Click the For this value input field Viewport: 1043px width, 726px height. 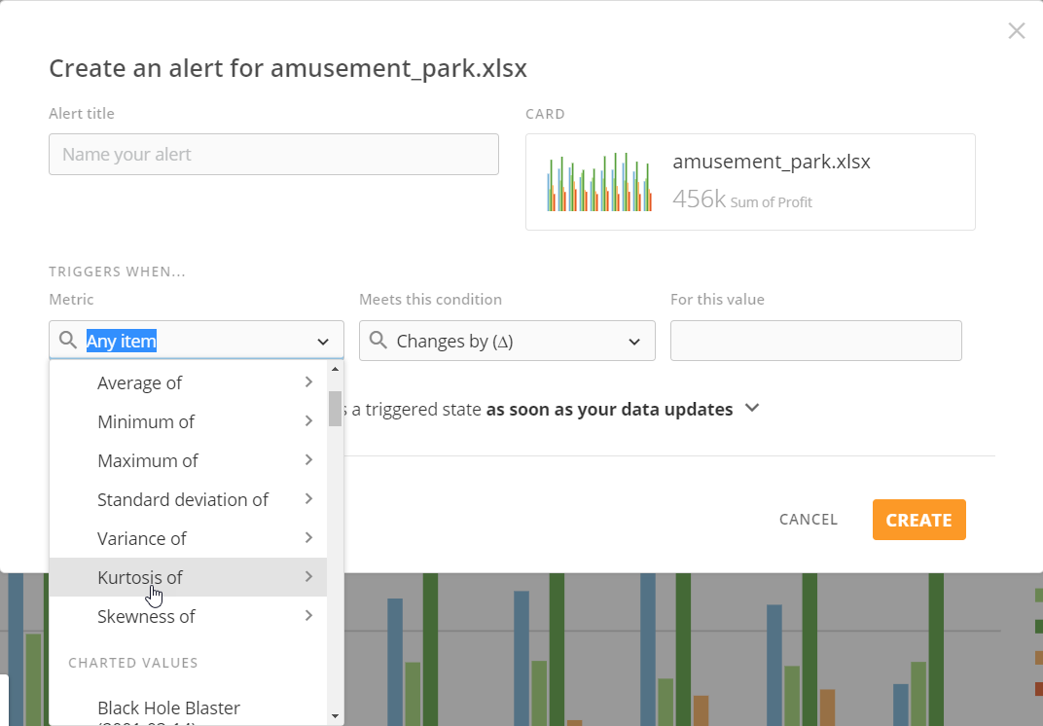point(815,341)
